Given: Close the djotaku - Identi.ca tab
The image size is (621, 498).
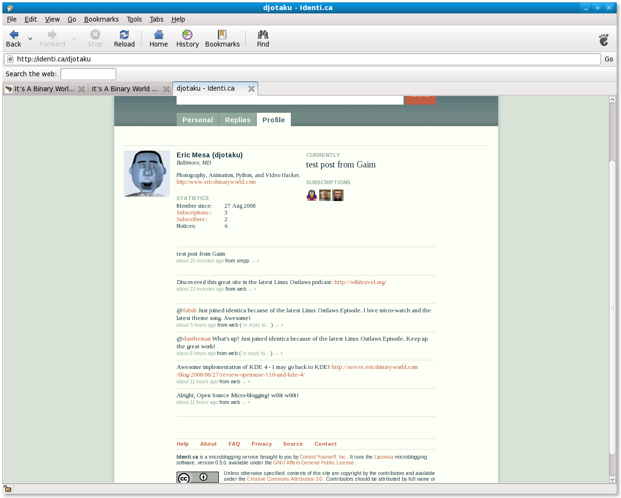Looking at the screenshot, I should point(251,89).
